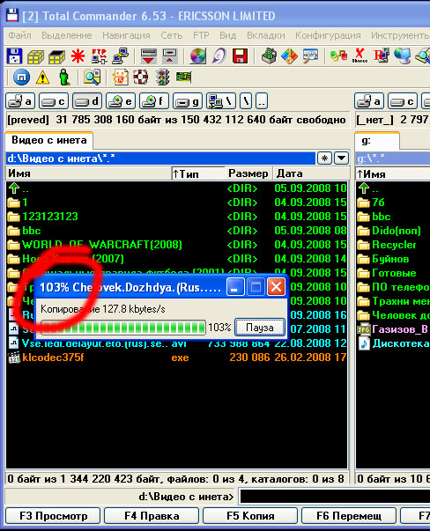Sort by Тип column header

pos(198,173)
